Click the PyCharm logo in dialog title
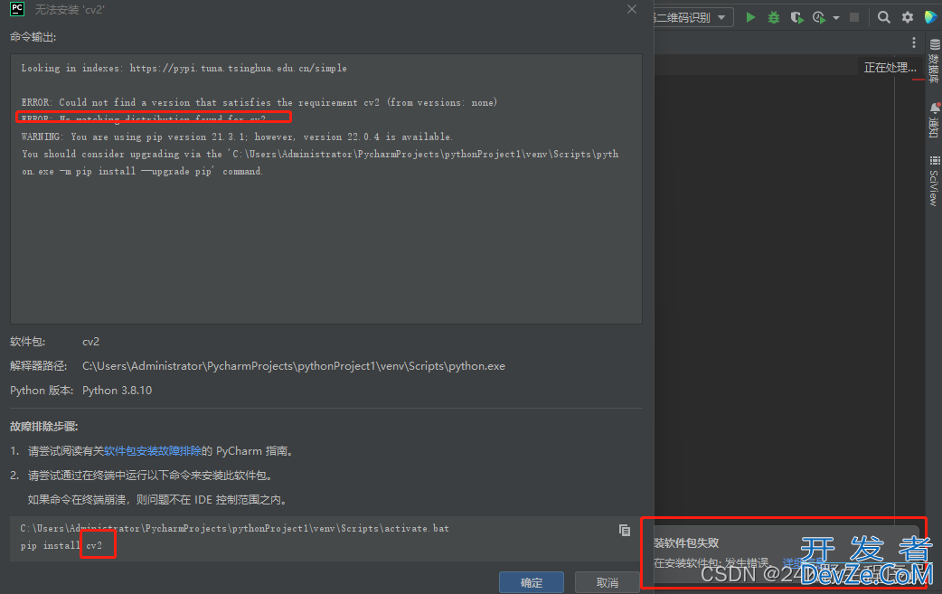The width and height of the screenshot is (942, 594). coord(17,9)
